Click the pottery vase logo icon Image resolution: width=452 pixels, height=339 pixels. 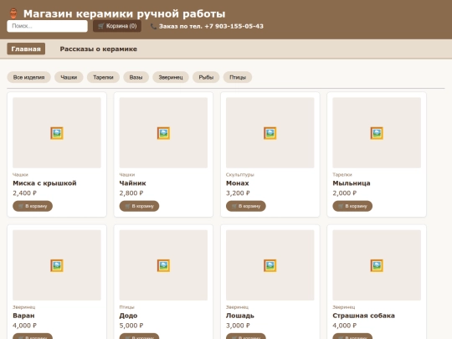(13, 13)
